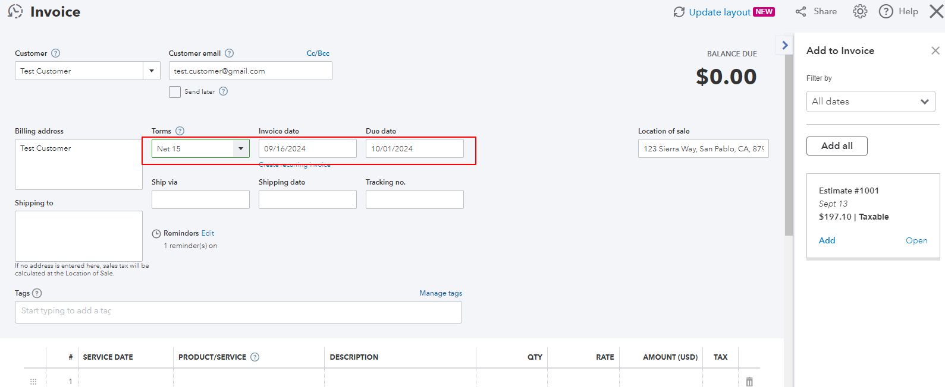Click the Terms help icon
Viewport: 945px width, 387px height.
tap(180, 131)
